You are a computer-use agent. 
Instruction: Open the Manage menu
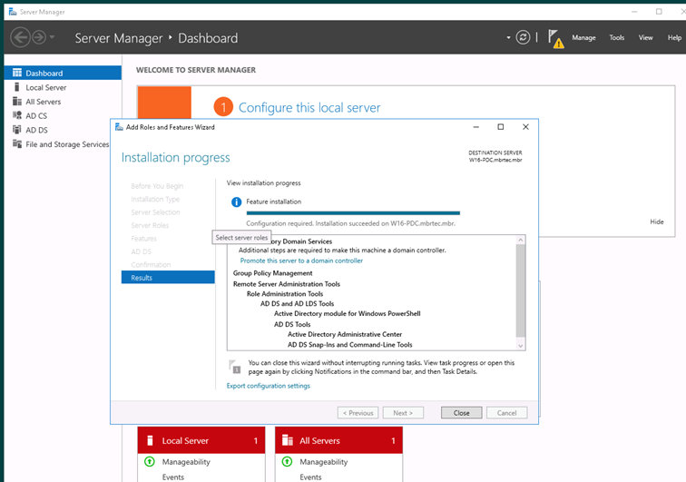tap(583, 37)
